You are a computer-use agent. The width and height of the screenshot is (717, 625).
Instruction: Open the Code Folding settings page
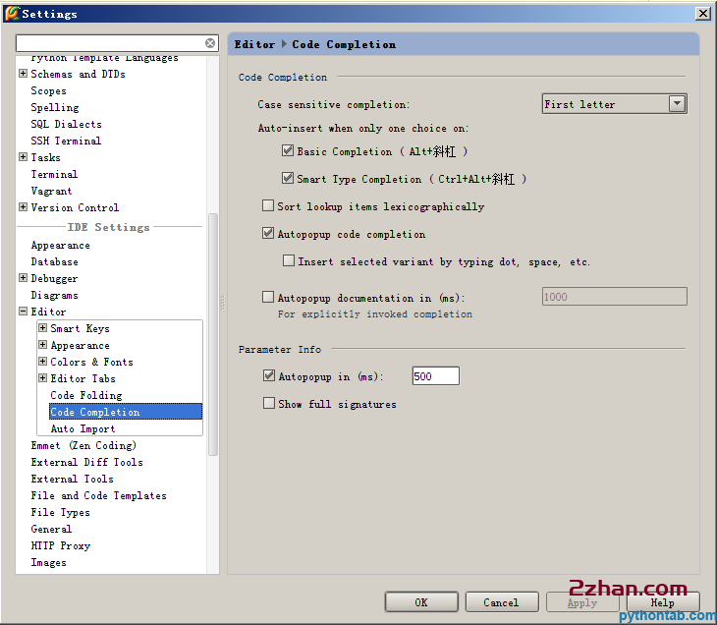(x=86, y=395)
